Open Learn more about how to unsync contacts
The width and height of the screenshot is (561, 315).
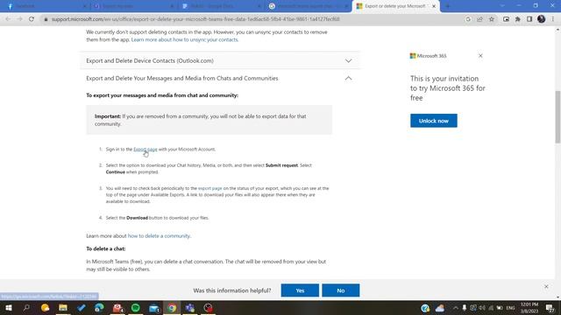point(185,39)
